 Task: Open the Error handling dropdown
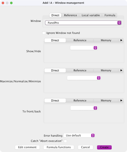[79, 135]
